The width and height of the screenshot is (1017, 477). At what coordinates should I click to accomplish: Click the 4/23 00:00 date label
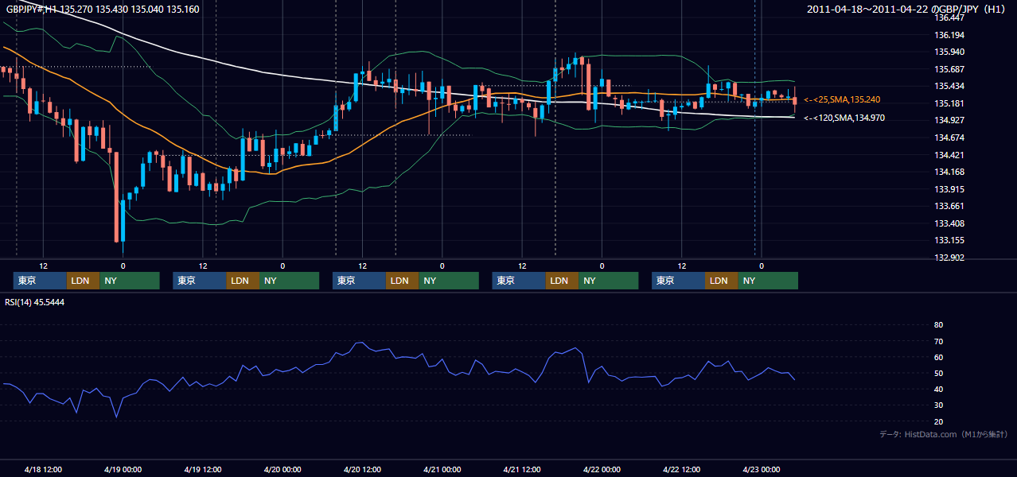(761, 469)
